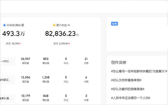
Task: Open the 人到中年还会暗恋一个人吗 topic
Action: click(130, 98)
